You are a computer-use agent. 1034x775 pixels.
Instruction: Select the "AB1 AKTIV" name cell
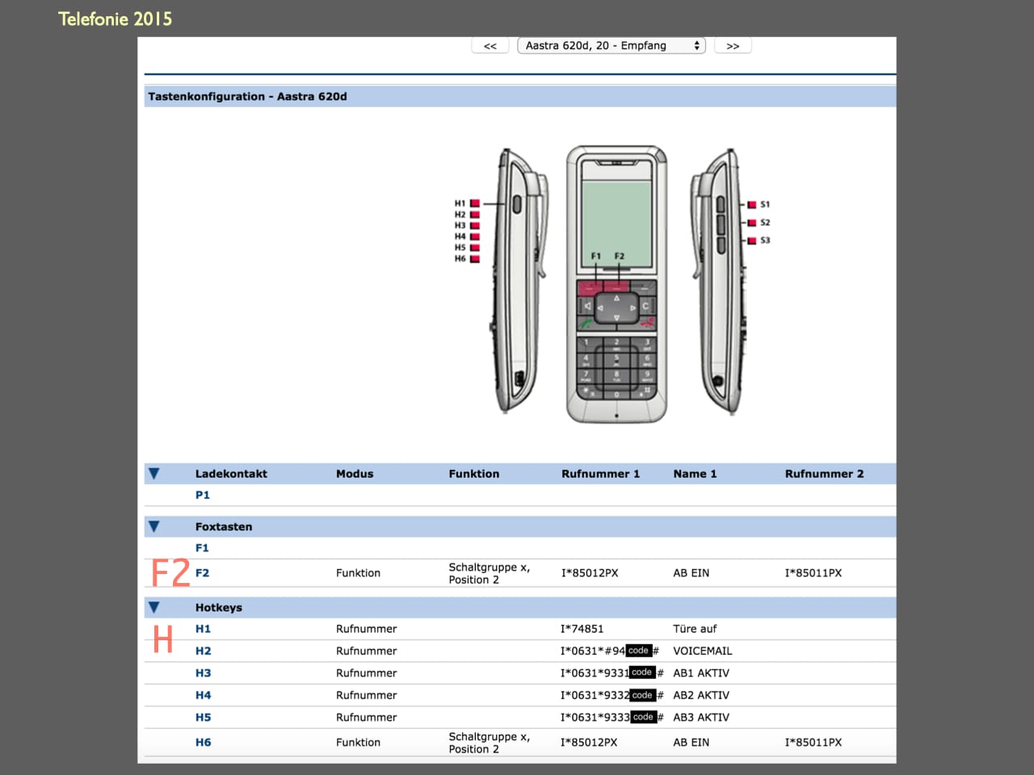point(701,673)
